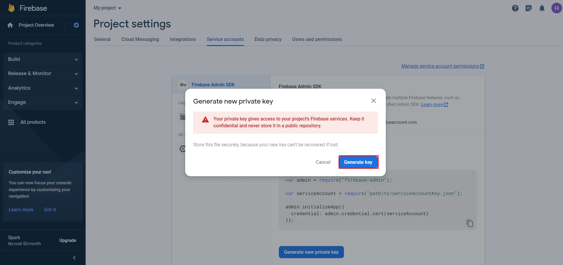563x265 pixels.
Task: Click Learn more in Customize your nav
Action: pyautogui.click(x=21, y=210)
